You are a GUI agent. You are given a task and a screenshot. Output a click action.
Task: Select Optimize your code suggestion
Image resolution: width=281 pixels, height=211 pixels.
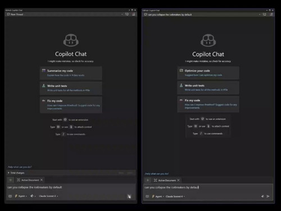(208, 73)
